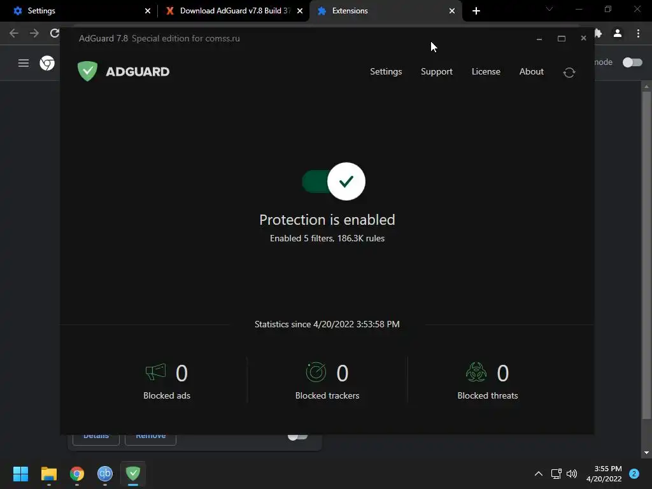Reload the Chrome page
The width and height of the screenshot is (652, 489).
(55, 33)
